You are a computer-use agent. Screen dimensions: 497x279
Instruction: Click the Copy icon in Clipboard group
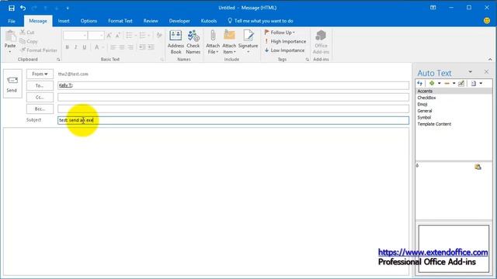tap(23, 41)
